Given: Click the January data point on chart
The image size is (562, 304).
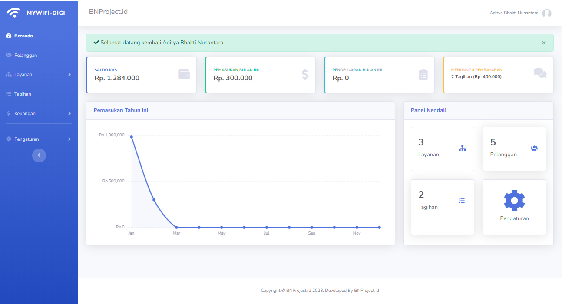Looking at the screenshot, I should [x=132, y=137].
